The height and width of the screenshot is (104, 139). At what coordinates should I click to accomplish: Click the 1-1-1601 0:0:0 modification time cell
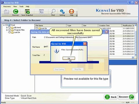click(x=129, y=28)
